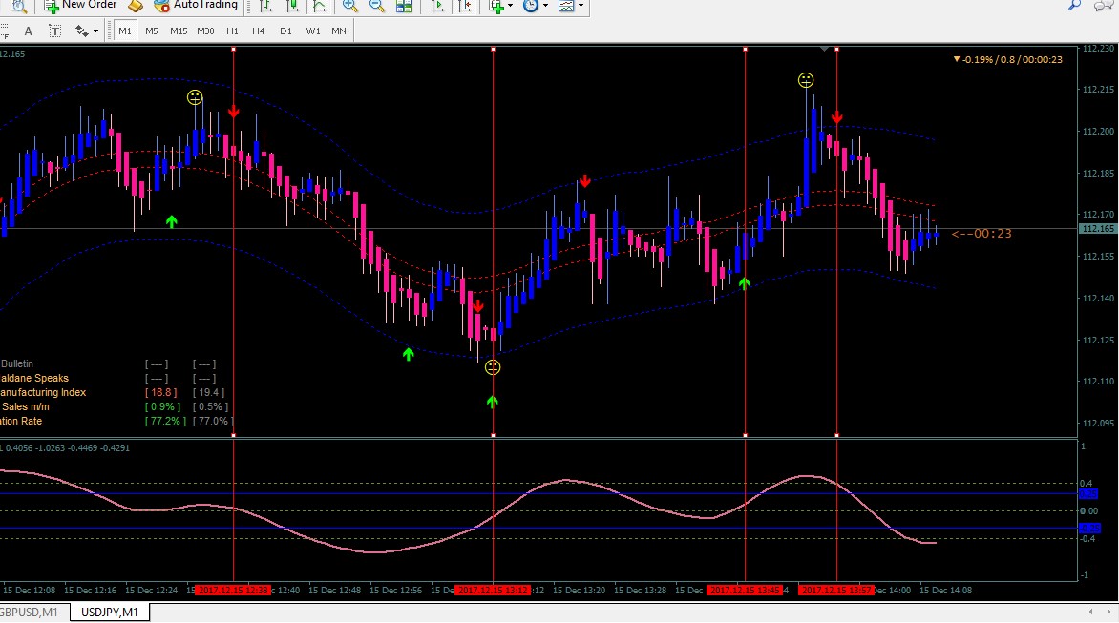Click the smiley marker at the chart low

pyautogui.click(x=493, y=367)
